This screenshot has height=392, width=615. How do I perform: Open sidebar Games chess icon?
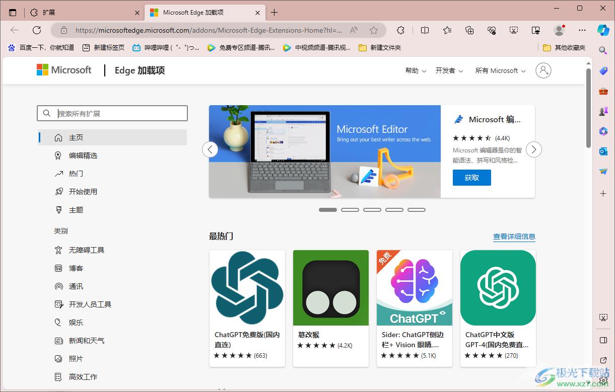point(603,111)
